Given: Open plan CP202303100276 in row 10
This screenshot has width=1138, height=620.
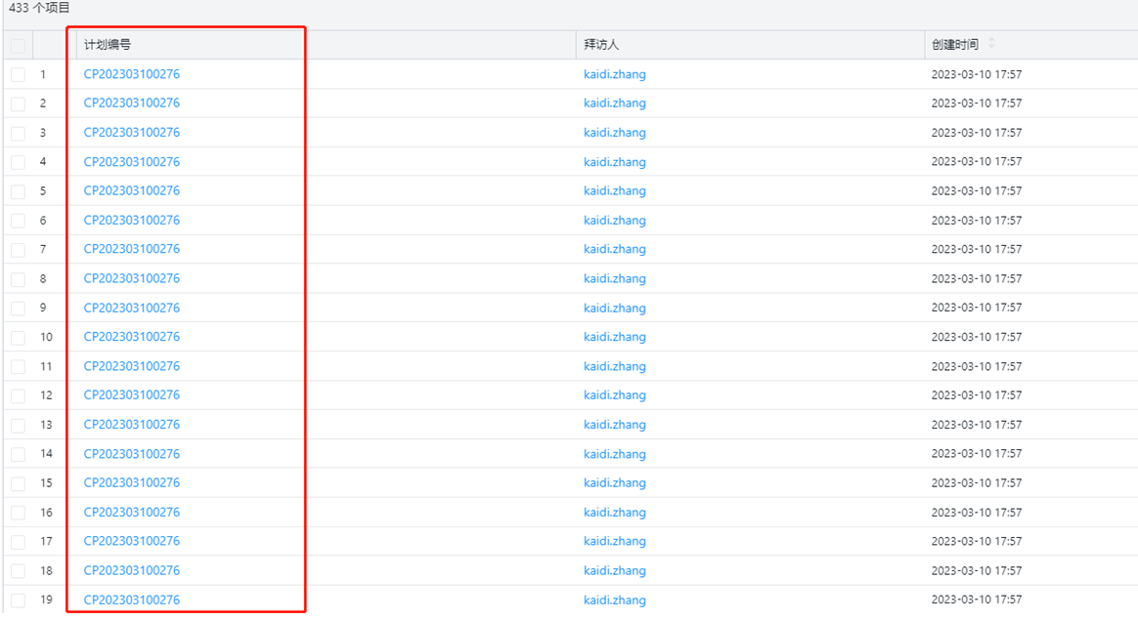Looking at the screenshot, I should pyautogui.click(x=131, y=337).
